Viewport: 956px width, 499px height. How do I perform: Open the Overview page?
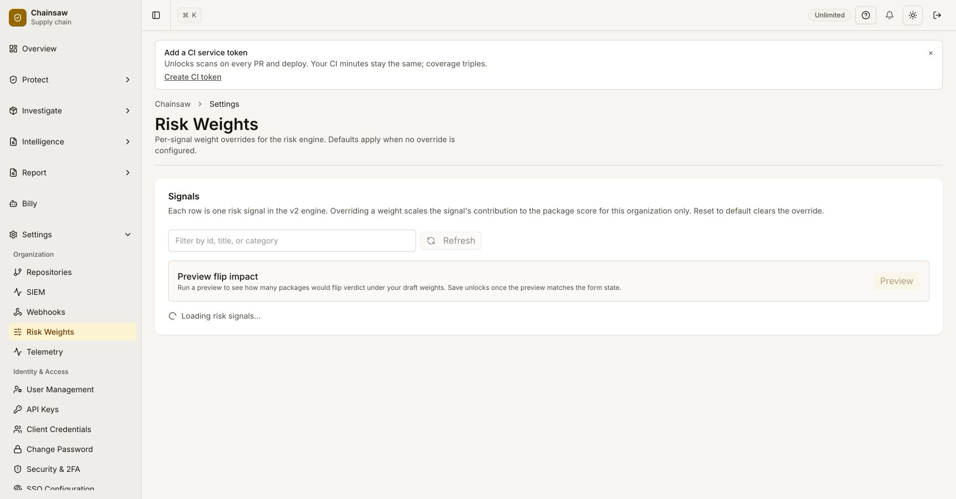pos(71,49)
